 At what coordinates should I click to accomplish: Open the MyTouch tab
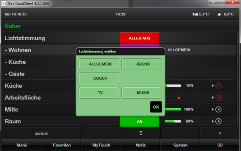[x=101, y=145]
